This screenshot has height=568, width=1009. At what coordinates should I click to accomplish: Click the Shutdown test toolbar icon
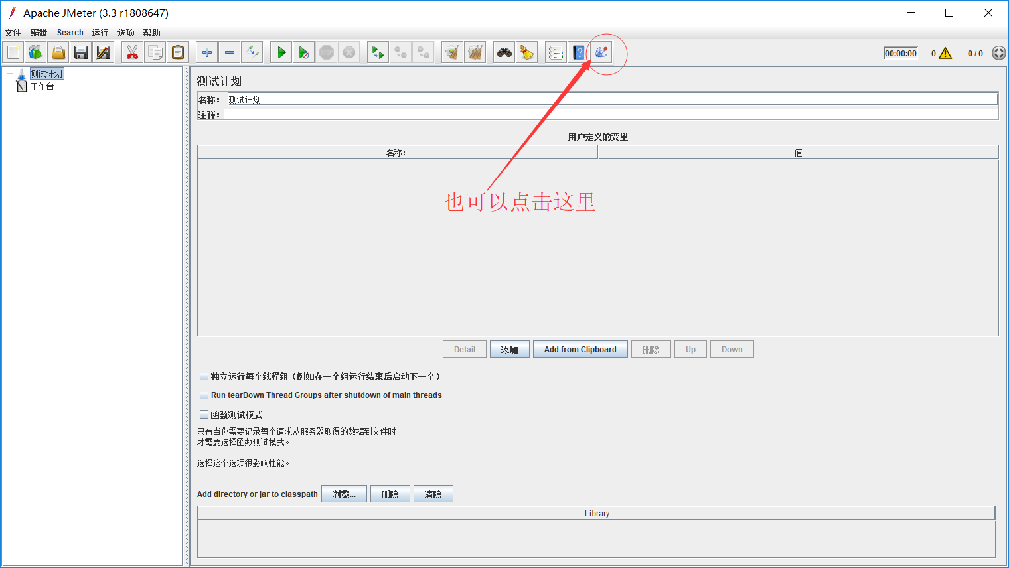click(349, 52)
